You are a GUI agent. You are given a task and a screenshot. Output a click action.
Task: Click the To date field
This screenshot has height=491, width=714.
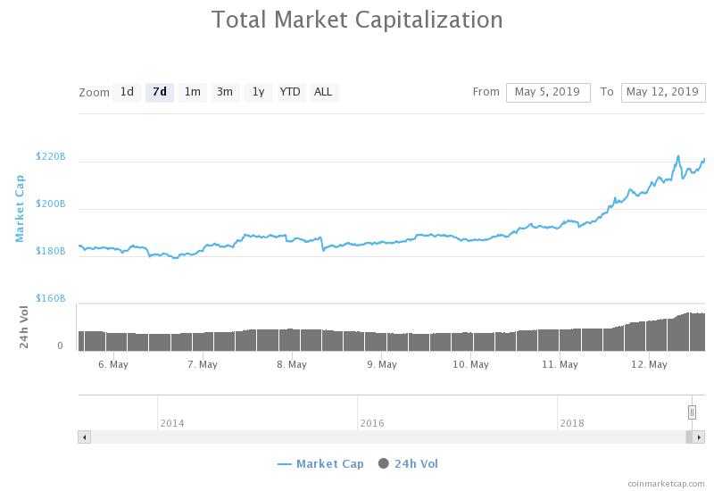coord(662,92)
